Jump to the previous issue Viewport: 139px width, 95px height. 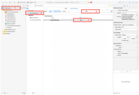[108, 5]
